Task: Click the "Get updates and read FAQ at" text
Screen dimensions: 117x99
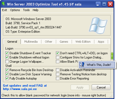Action: [x=25, y=86]
